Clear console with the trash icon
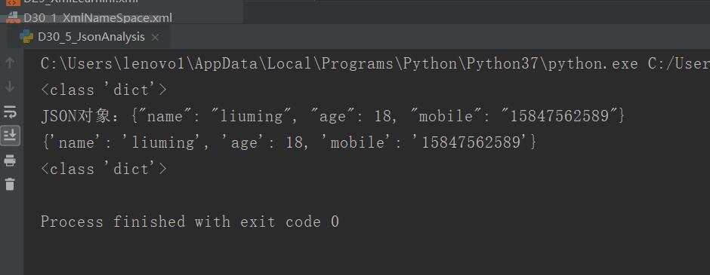The width and height of the screenshot is (710, 275). click(x=10, y=185)
